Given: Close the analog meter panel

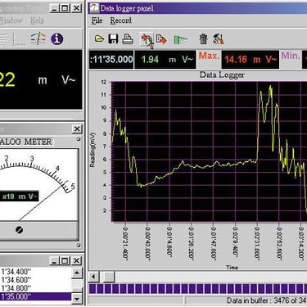Looking at the screenshot, I should (x=78, y=129).
